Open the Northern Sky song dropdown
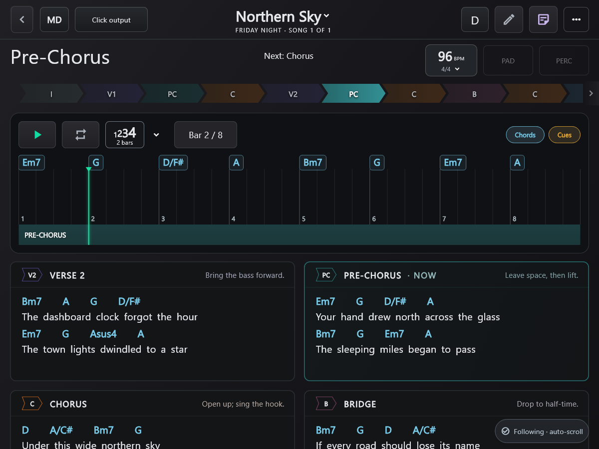The image size is (599, 449). click(283, 16)
